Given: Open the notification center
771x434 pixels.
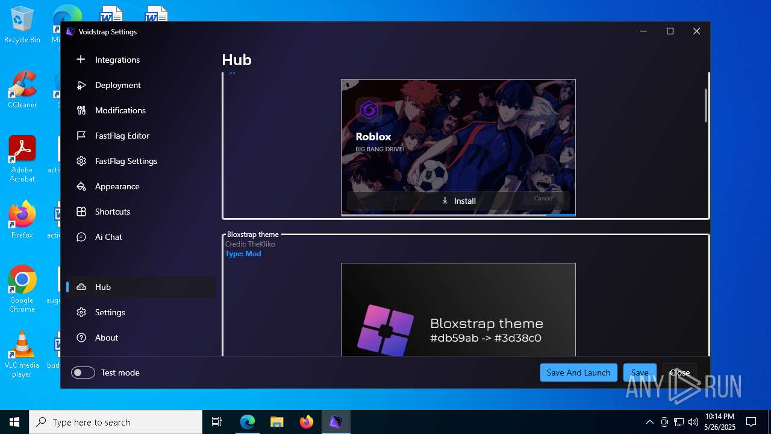Looking at the screenshot, I should (x=751, y=422).
